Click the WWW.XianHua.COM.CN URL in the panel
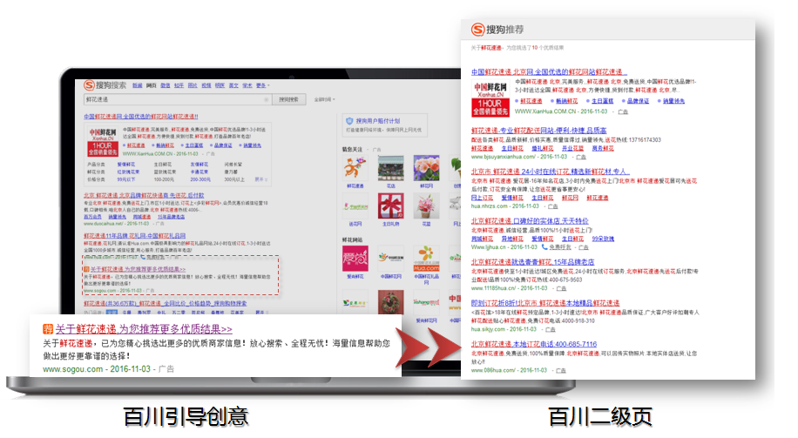 pos(545,111)
